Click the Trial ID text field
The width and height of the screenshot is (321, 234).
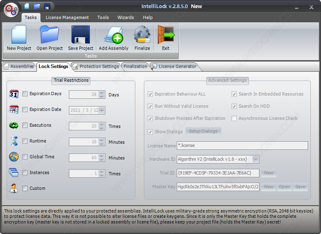218,173
